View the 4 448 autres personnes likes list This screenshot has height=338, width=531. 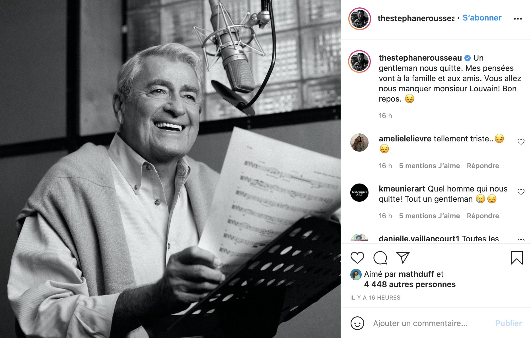[x=410, y=284]
